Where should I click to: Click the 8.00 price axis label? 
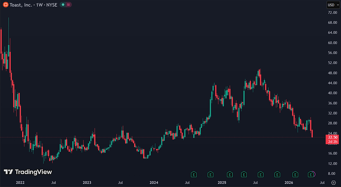point(332,174)
